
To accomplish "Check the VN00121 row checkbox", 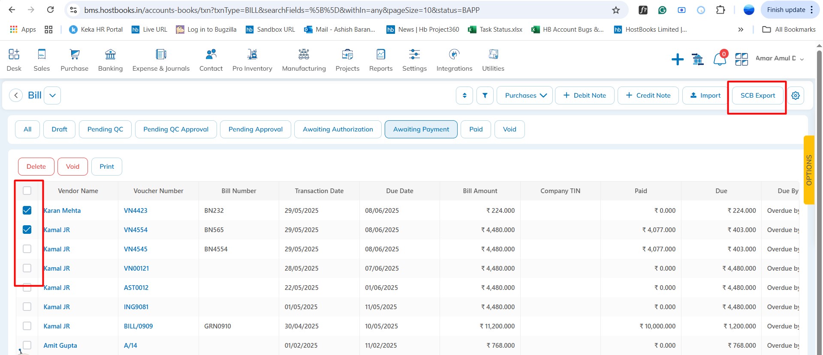I will pos(27,268).
